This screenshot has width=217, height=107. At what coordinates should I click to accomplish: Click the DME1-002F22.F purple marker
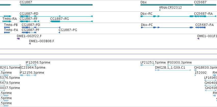18,39
